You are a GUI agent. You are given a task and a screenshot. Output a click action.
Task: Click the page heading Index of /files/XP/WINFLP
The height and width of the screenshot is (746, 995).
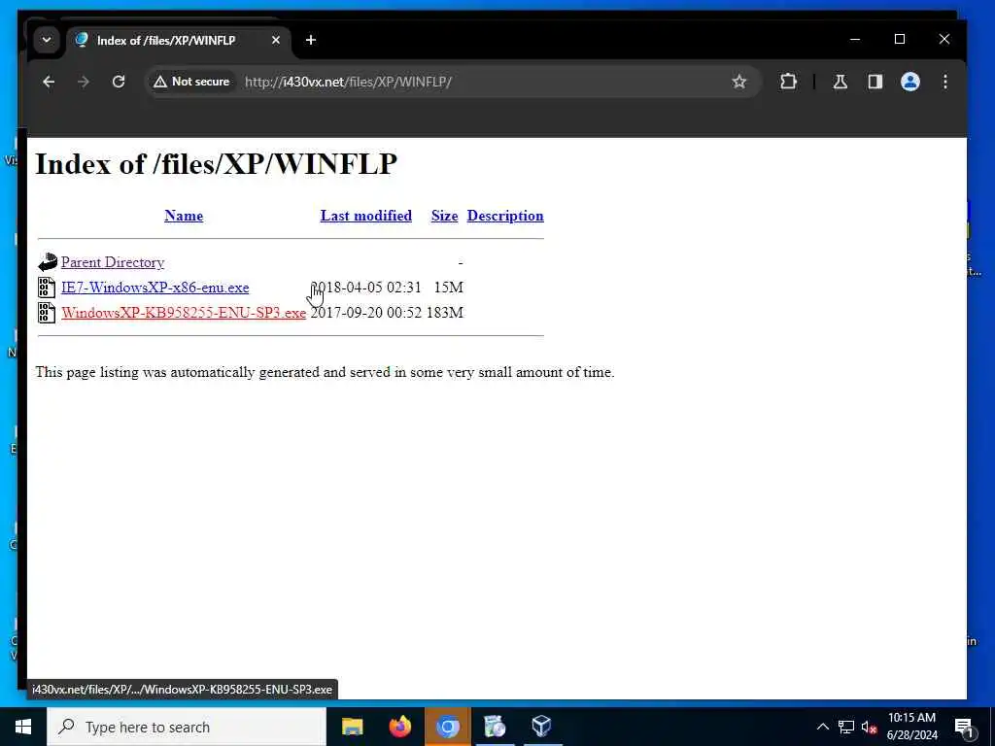[x=217, y=164]
